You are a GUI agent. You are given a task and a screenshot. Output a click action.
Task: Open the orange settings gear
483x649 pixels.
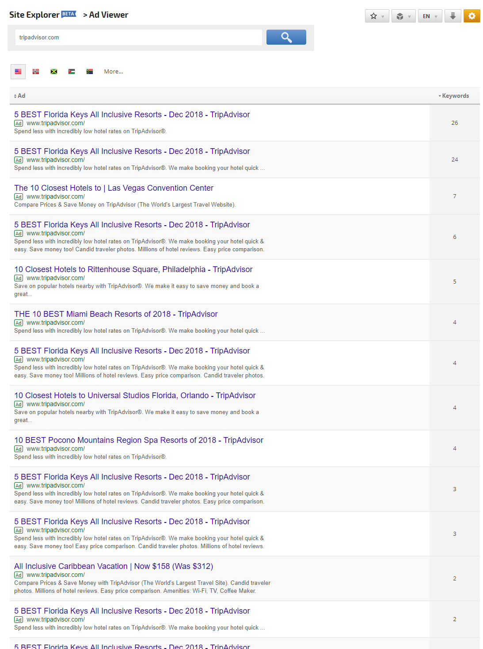[x=472, y=16]
